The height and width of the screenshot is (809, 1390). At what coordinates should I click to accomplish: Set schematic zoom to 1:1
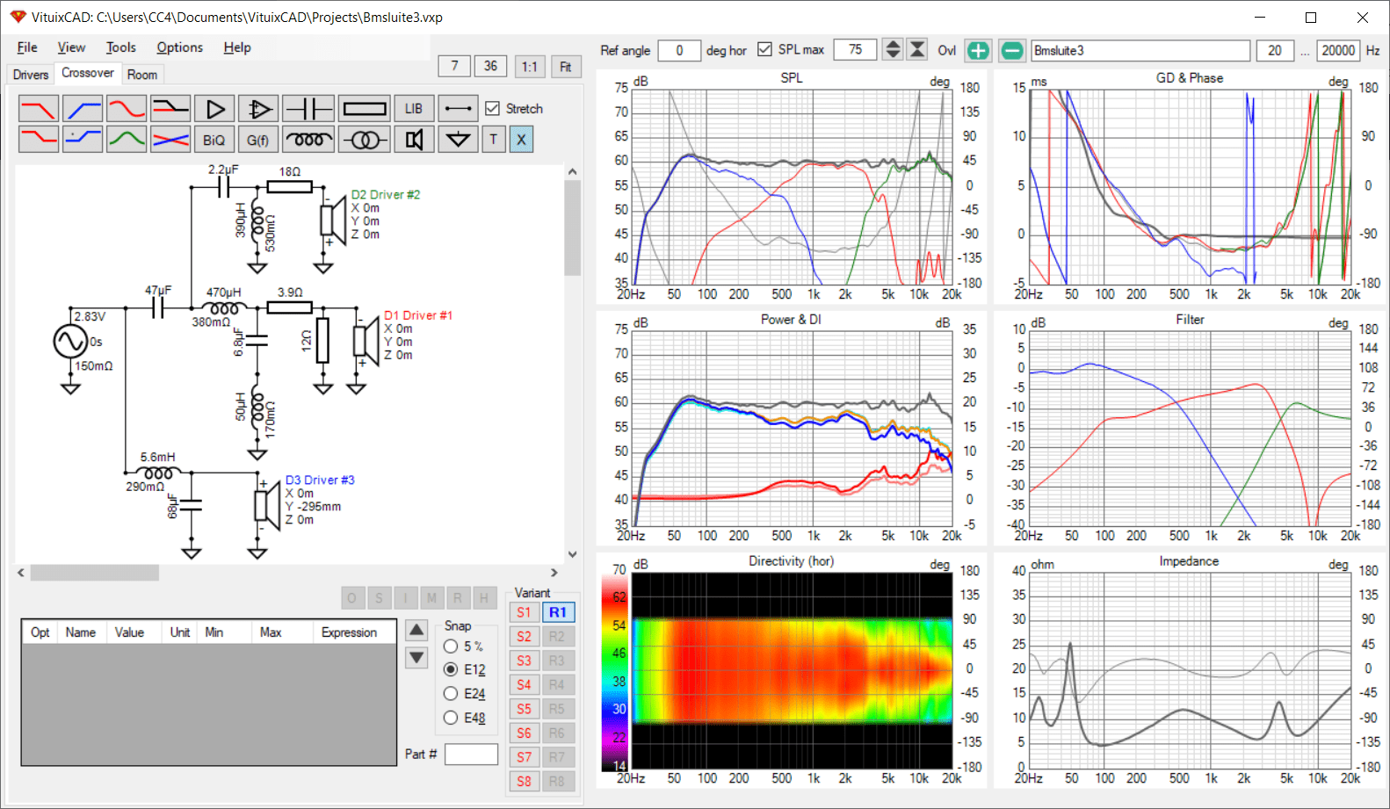pos(529,67)
